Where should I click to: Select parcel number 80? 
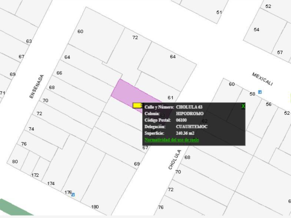pyautogui.click(x=15, y=162)
